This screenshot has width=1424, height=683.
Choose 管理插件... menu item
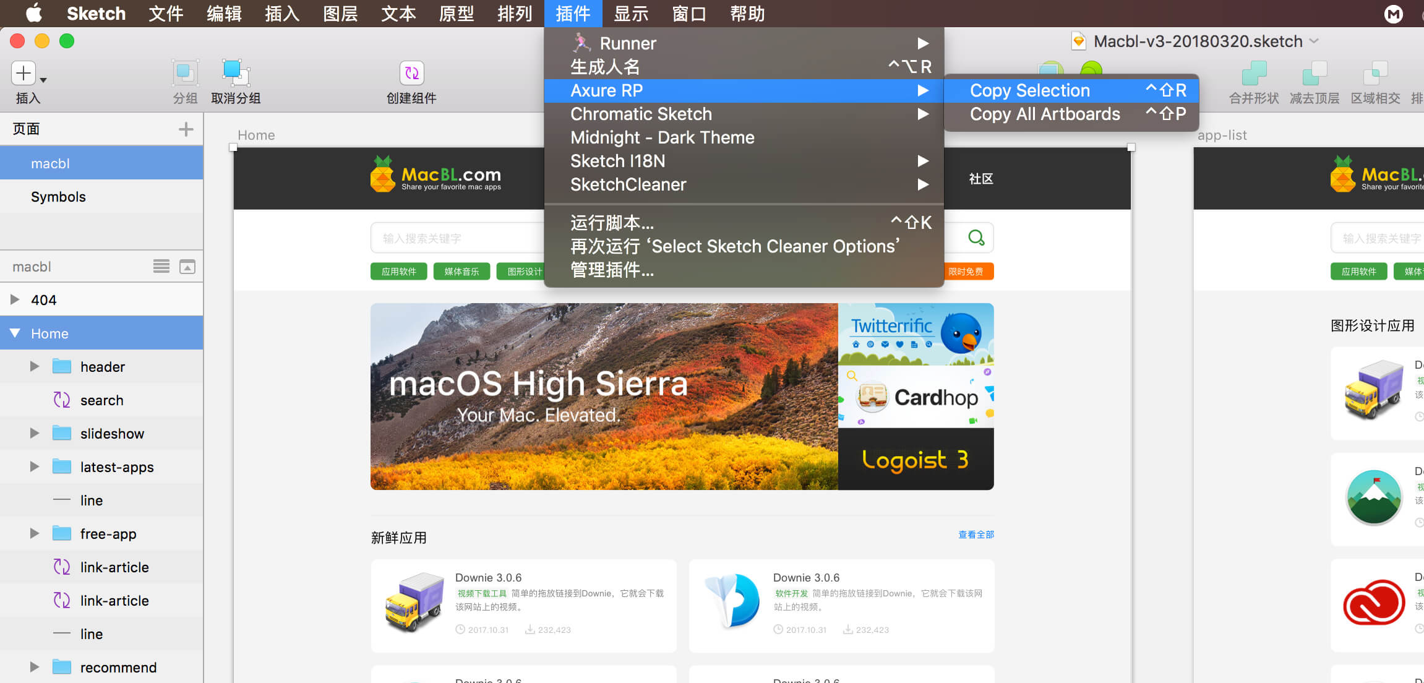click(744, 270)
